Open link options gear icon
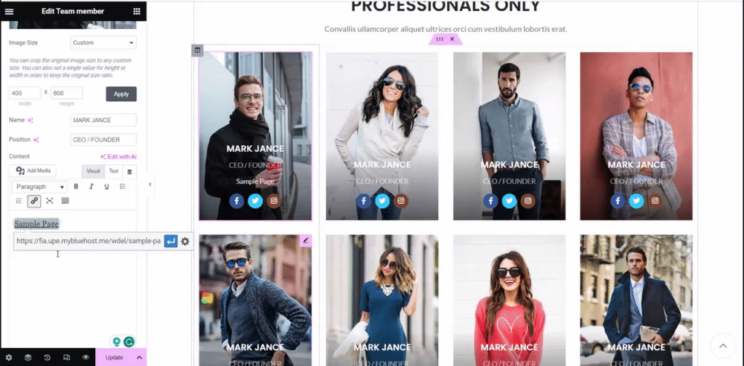This screenshot has width=744, height=366. tap(185, 241)
